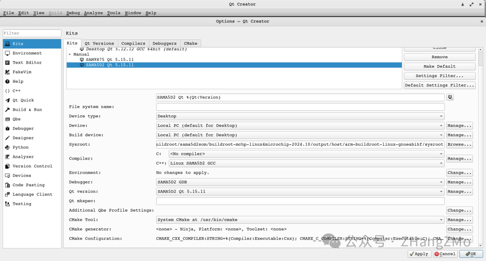This screenshot has width=486, height=261.
Task: Open the Help settings icon
Action: pyautogui.click(x=8, y=82)
